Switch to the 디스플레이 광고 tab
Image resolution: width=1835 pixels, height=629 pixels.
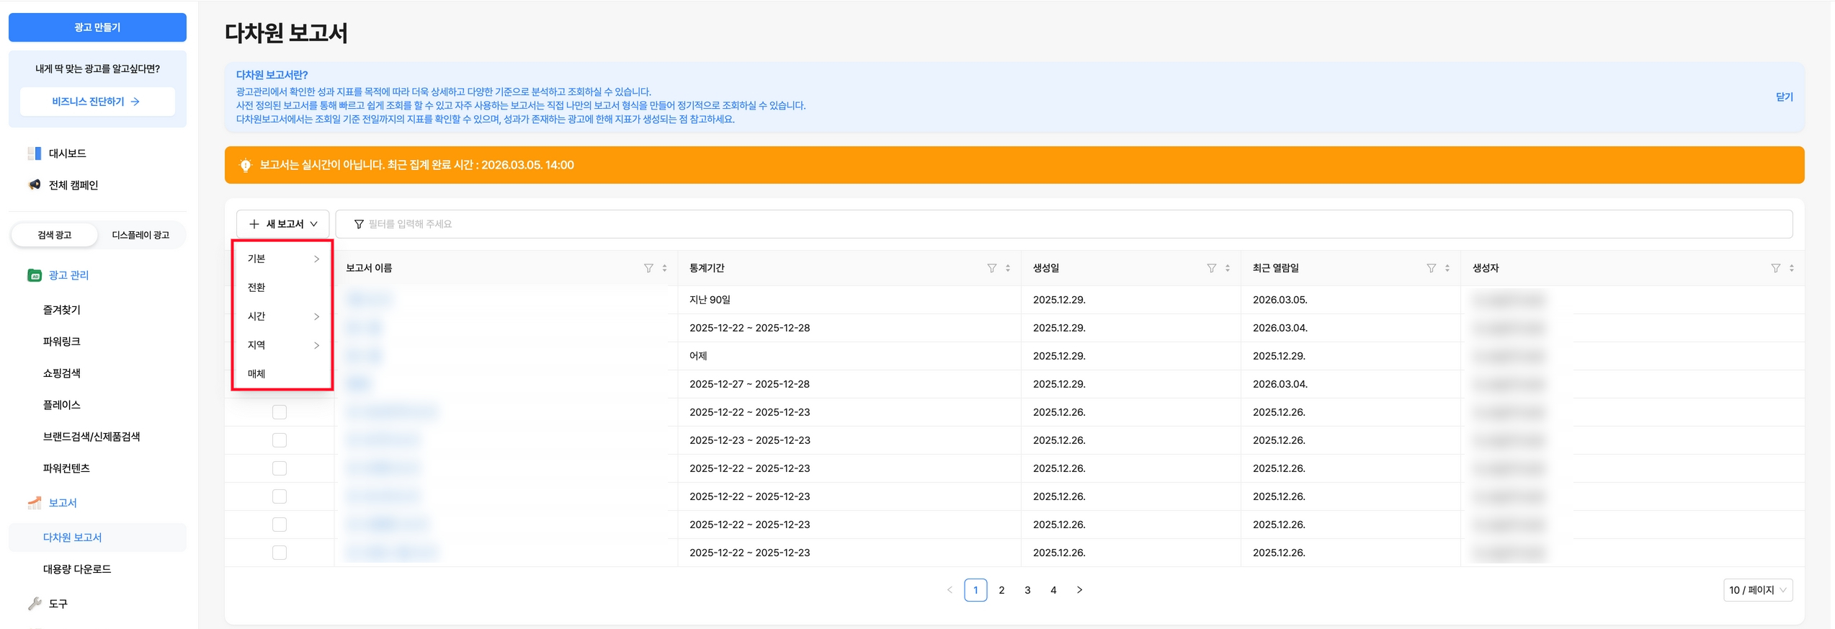(x=140, y=235)
